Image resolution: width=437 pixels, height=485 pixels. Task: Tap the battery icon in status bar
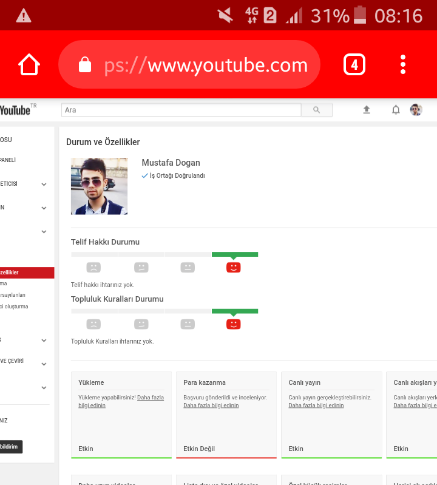click(360, 15)
